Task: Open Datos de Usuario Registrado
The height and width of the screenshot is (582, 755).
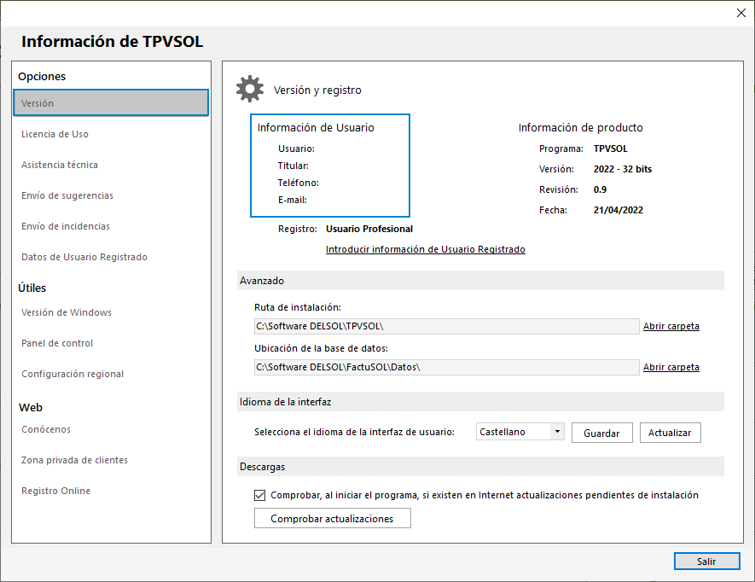Action: tap(84, 257)
